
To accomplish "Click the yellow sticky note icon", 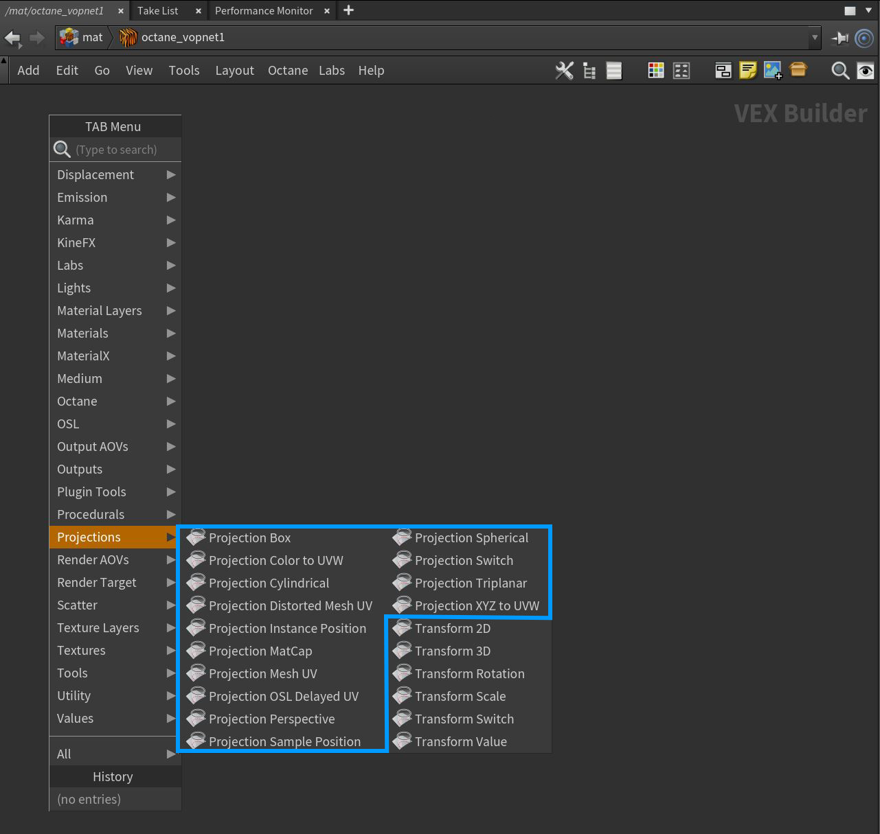I will [747, 71].
